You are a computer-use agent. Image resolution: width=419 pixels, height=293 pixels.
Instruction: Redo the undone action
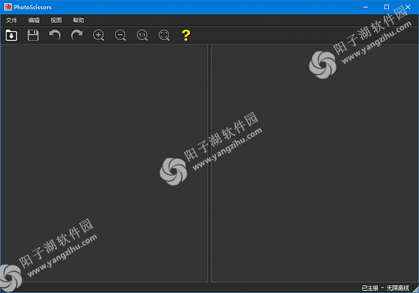tap(77, 35)
